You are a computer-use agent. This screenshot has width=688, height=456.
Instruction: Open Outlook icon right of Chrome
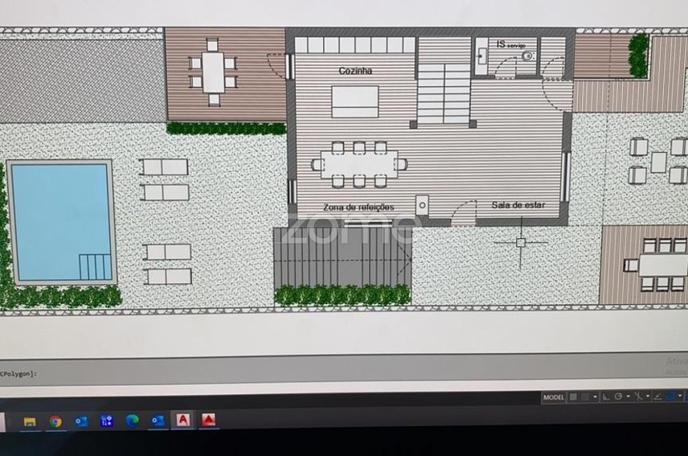(81, 421)
